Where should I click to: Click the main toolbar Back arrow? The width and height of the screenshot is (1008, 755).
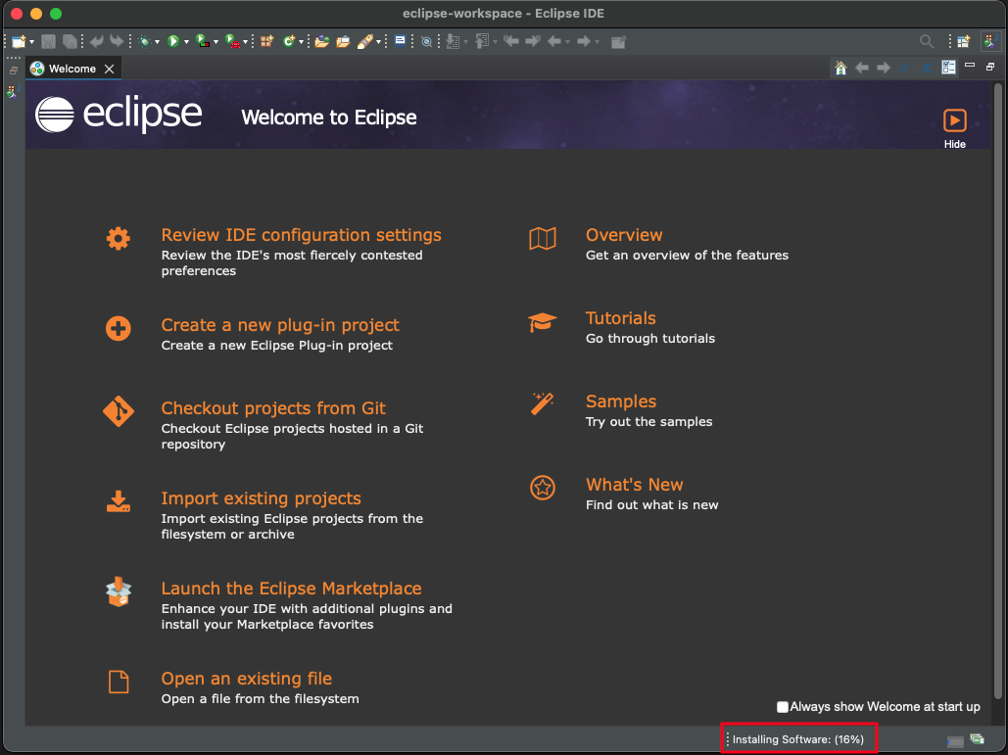553,42
